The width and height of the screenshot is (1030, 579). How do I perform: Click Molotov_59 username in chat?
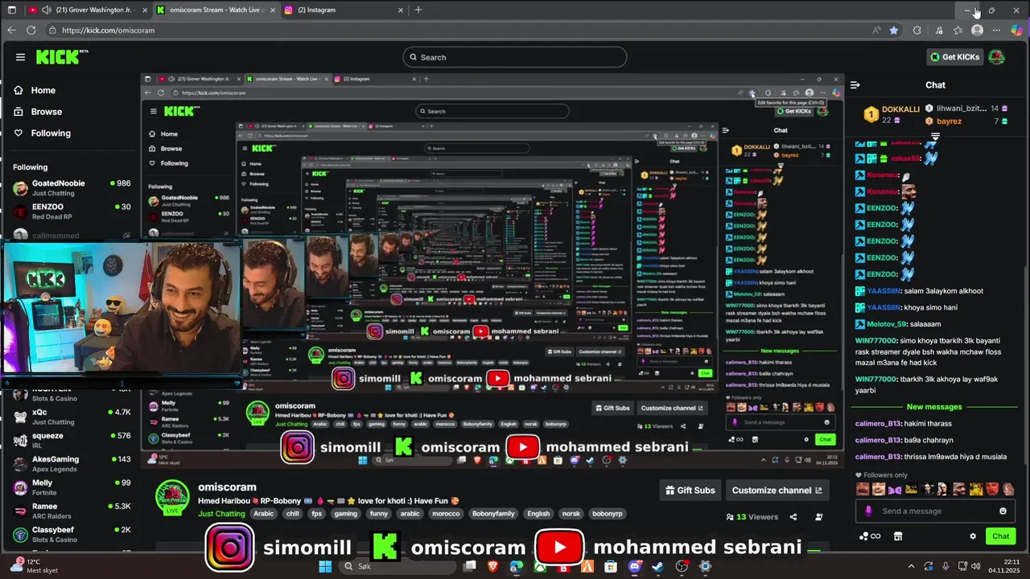tap(886, 324)
